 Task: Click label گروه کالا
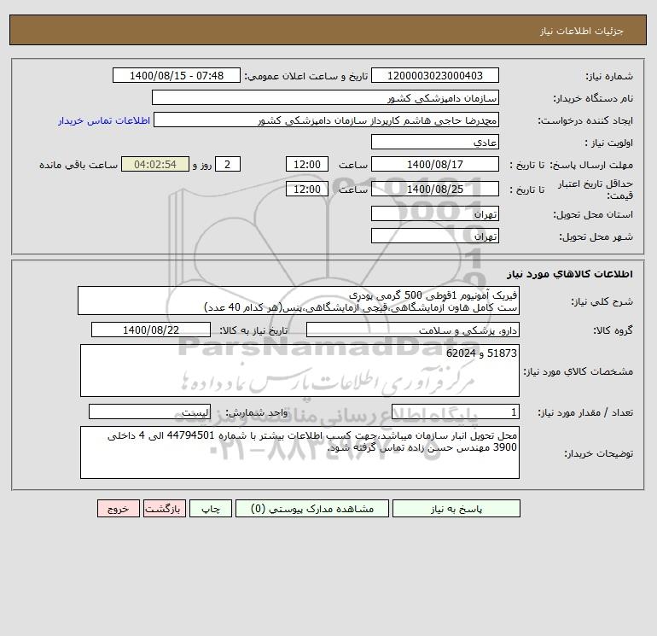613,330
